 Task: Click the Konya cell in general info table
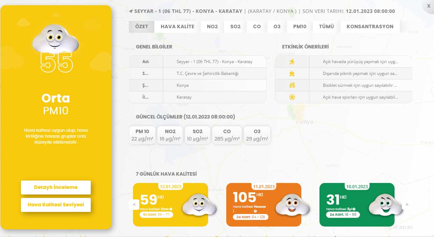(x=183, y=85)
